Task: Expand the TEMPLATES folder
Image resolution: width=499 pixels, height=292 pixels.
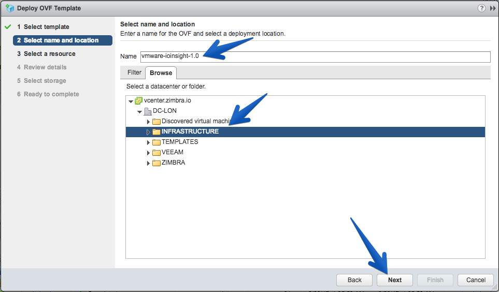Action: [148, 142]
